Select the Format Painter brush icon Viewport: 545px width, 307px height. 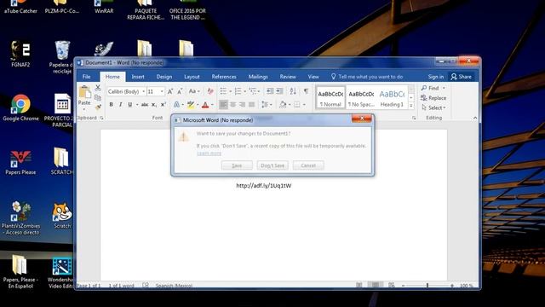pos(98,107)
